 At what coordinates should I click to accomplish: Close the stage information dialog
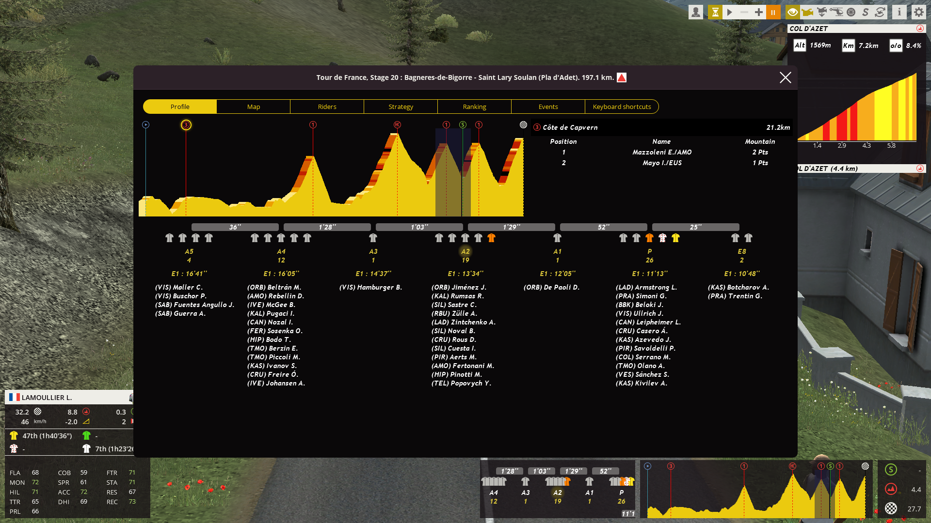[x=786, y=77]
